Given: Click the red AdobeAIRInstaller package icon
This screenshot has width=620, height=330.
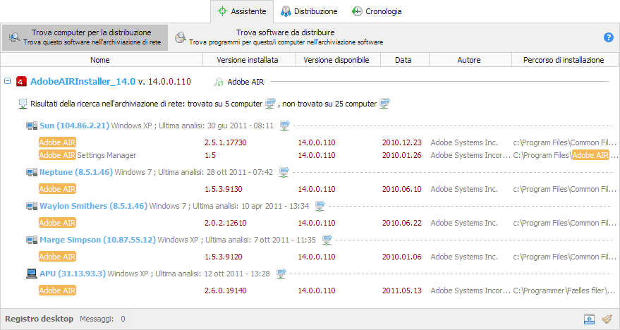Looking at the screenshot, I should pyautogui.click(x=21, y=81).
